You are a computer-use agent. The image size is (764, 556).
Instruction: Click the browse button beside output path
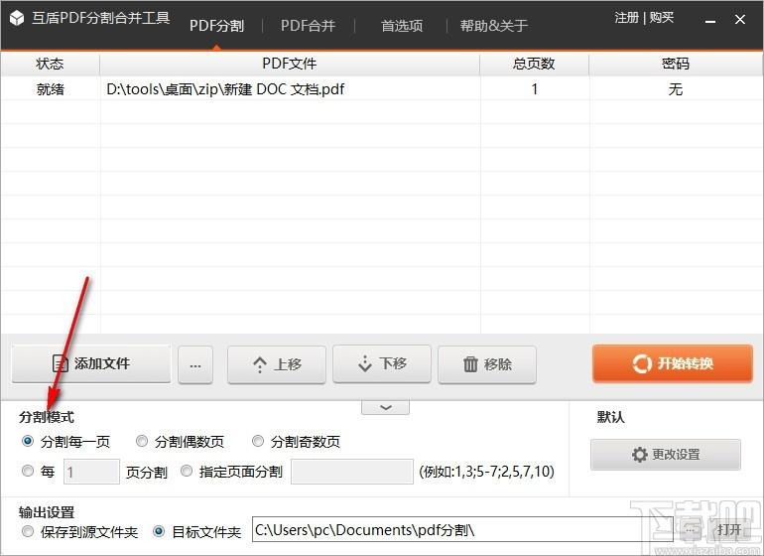click(x=690, y=529)
